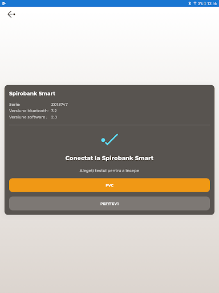
Task: Tap the Conectat la Spirobank Smart heading
Action: (x=109, y=158)
